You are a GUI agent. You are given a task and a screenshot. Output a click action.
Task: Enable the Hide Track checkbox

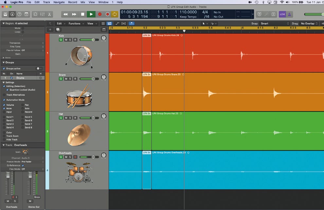[4, 140]
